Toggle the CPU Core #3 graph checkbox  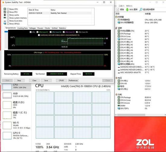(x=64, y=32)
